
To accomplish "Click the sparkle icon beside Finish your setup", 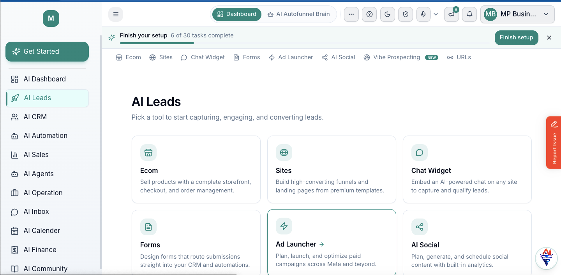I will pyautogui.click(x=112, y=38).
